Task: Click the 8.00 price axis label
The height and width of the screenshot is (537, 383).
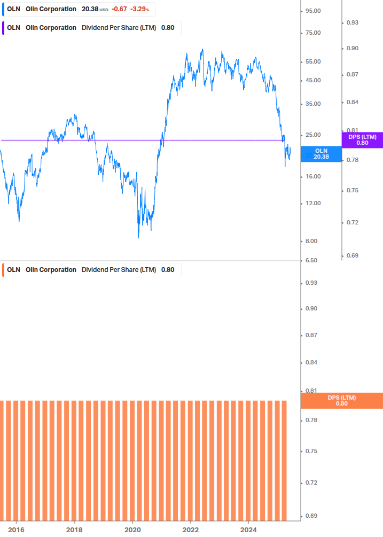Action: (x=311, y=241)
